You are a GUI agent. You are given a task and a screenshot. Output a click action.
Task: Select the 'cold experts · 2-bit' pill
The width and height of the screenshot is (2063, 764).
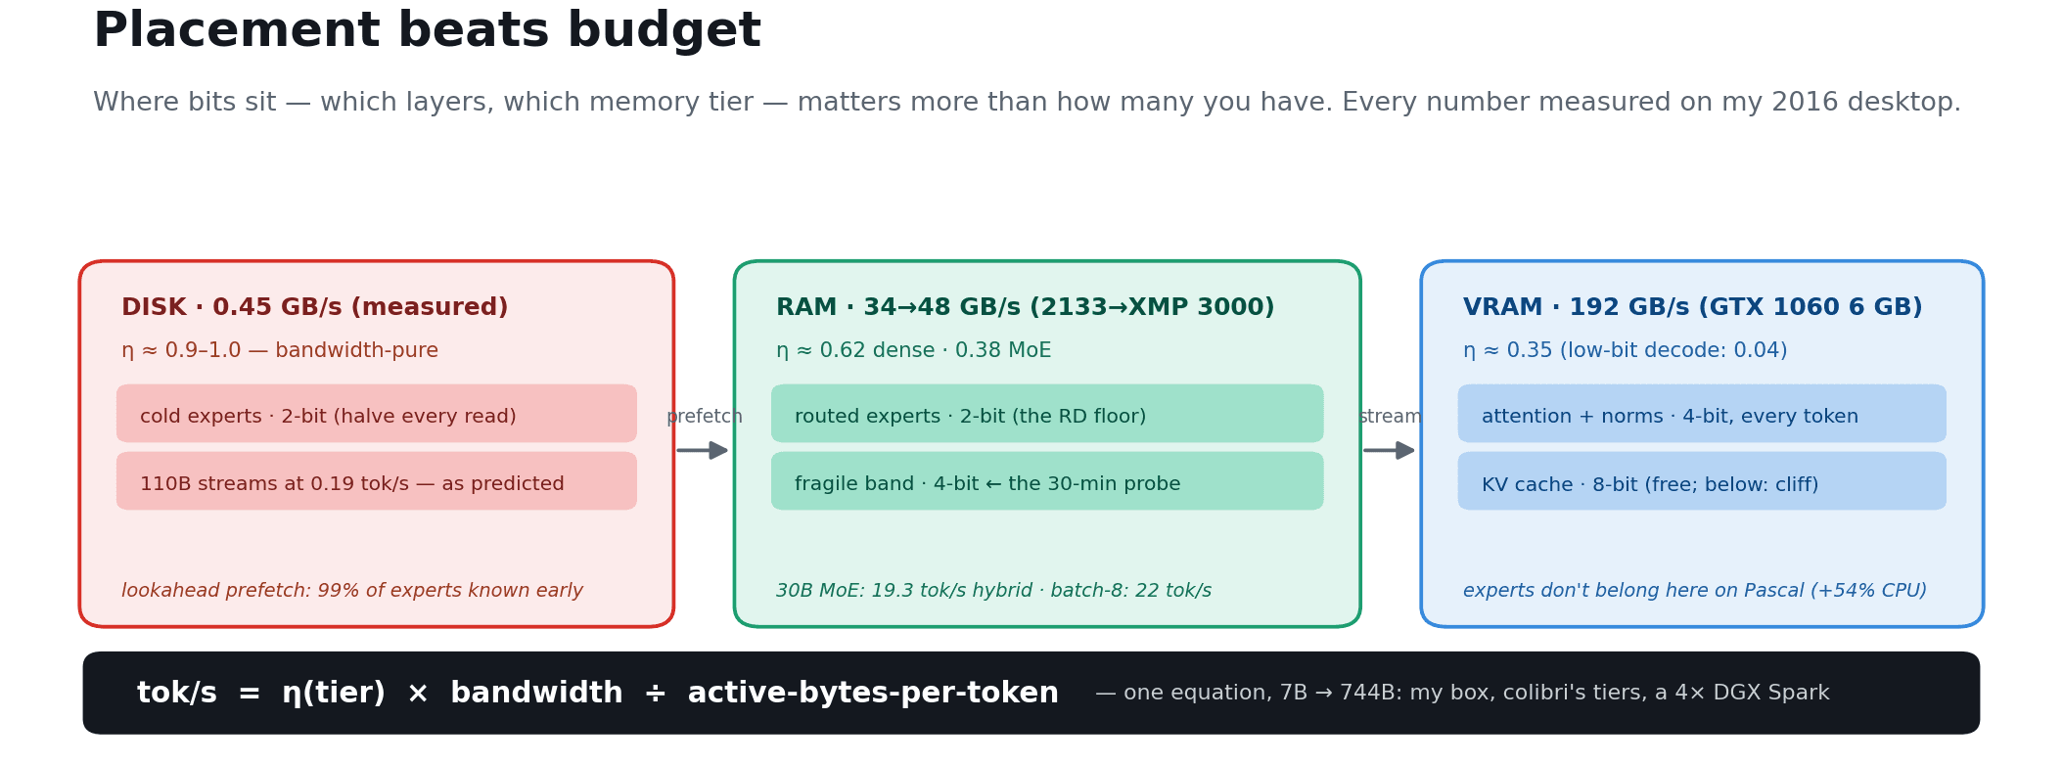click(377, 413)
